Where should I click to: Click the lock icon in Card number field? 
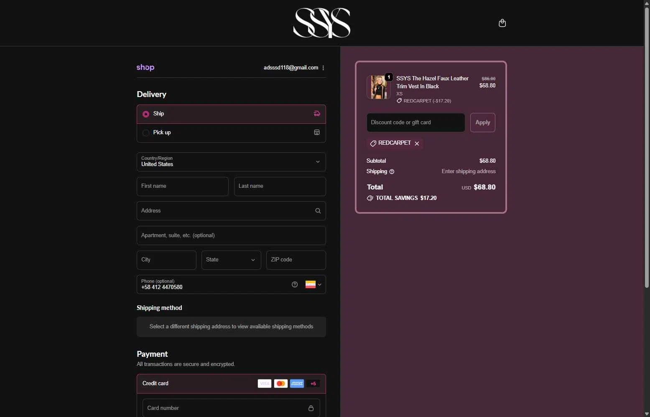tap(311, 408)
